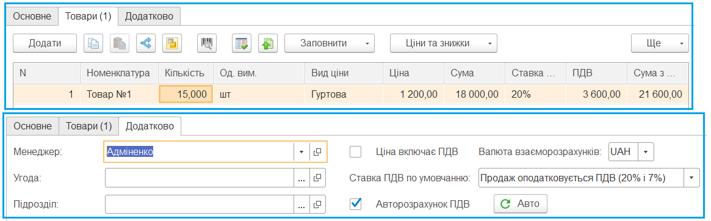Screen dimensions: 711x221
Task: Click the green upload arrow icon
Action: (x=267, y=43)
